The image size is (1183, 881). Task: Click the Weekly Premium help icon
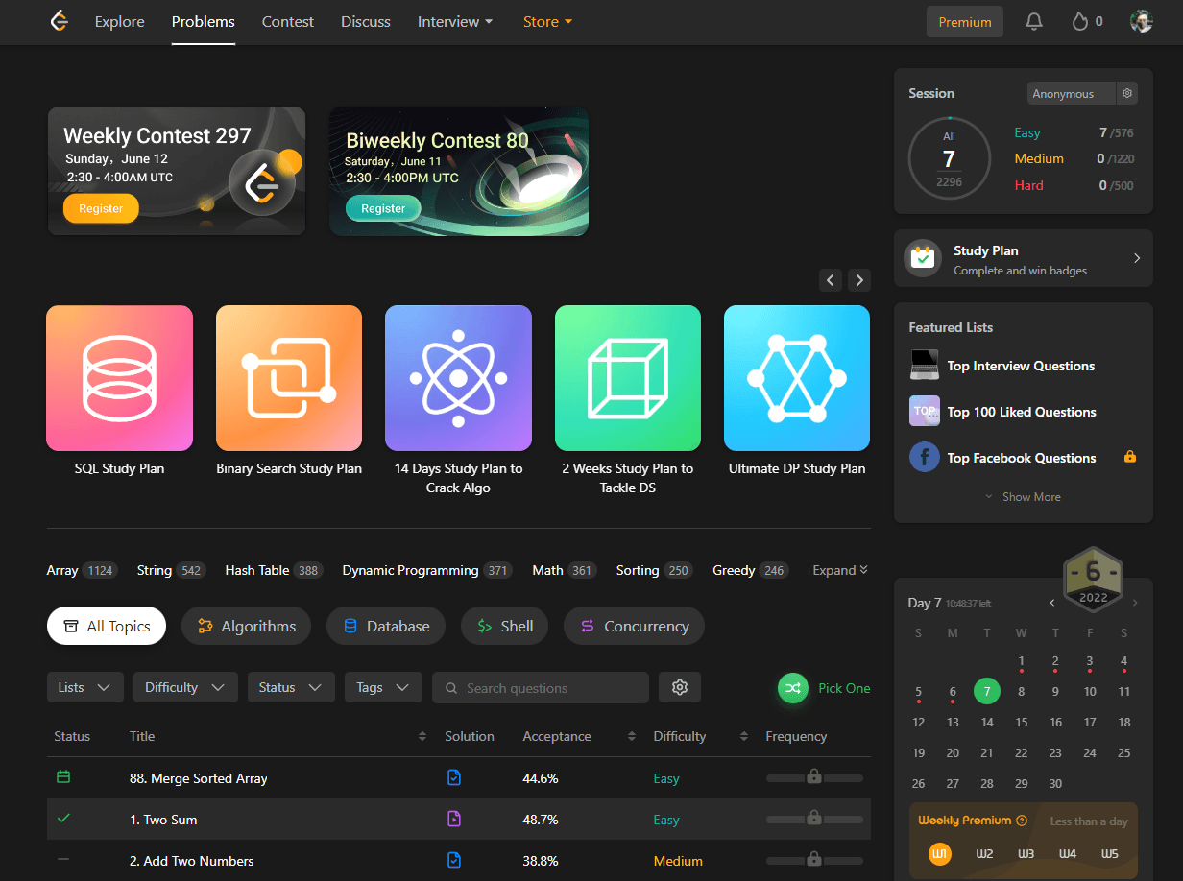tap(1022, 821)
